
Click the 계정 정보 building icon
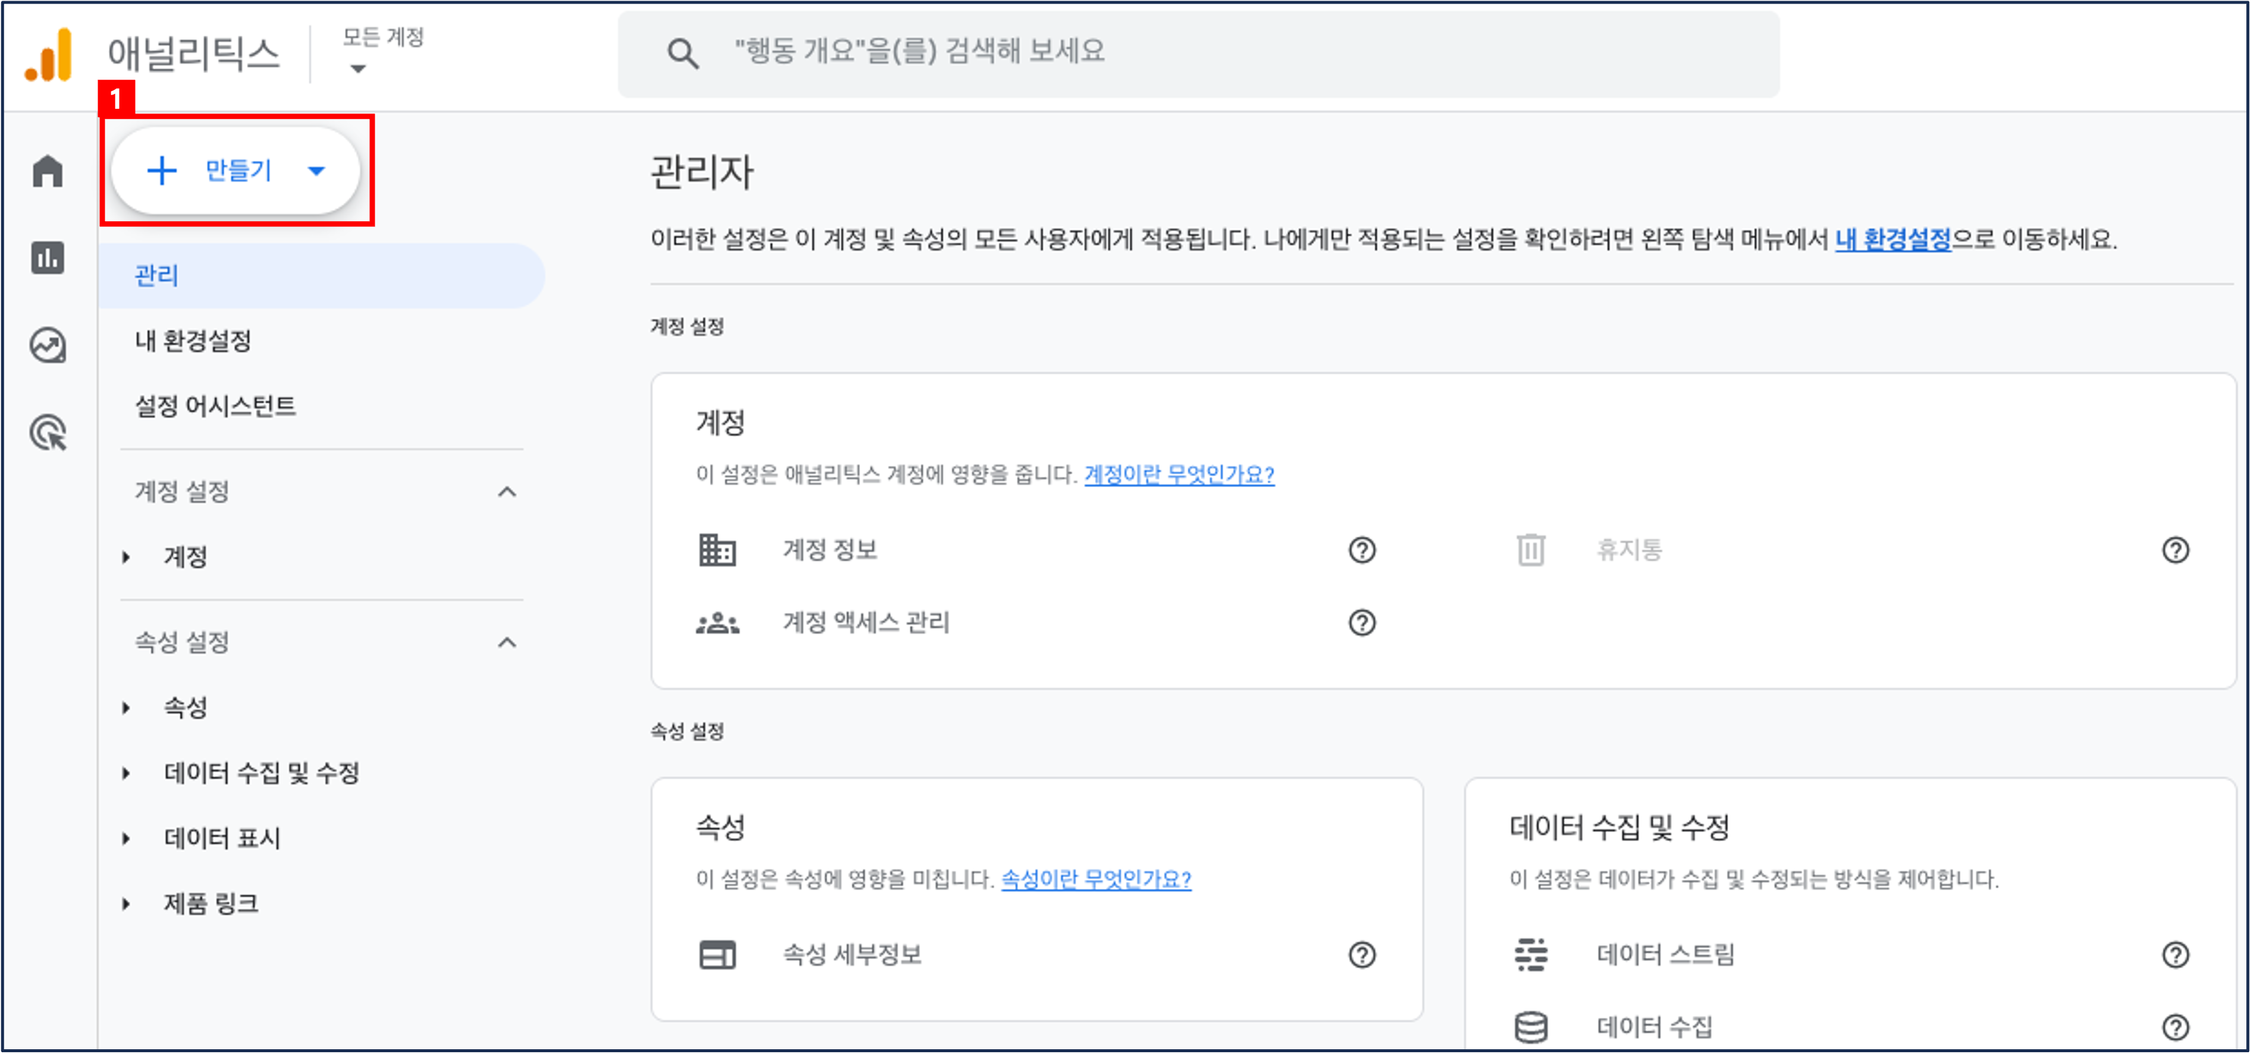click(x=717, y=550)
